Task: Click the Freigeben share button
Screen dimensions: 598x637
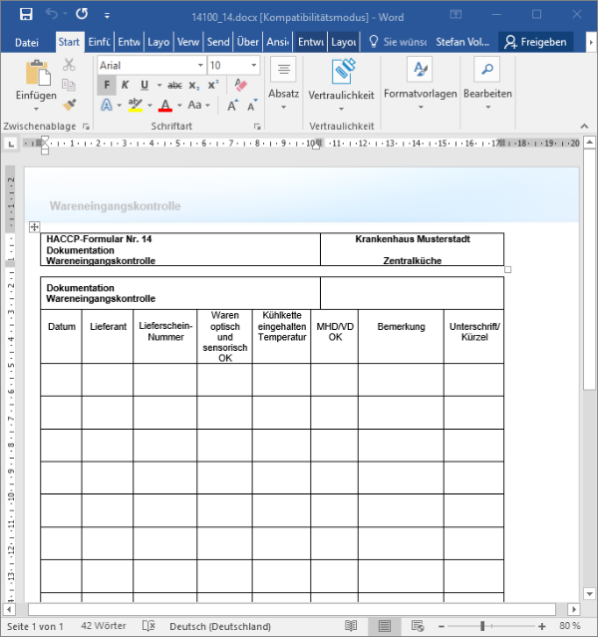Action: pyautogui.click(x=536, y=42)
